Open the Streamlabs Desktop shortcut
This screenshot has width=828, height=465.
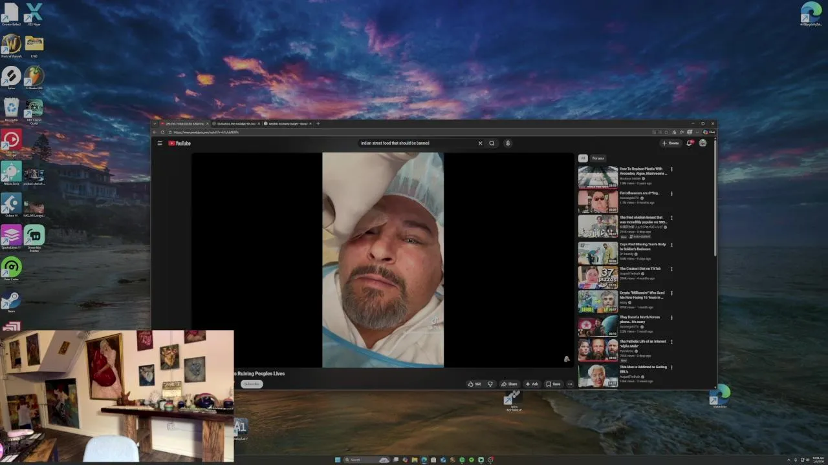34,238
